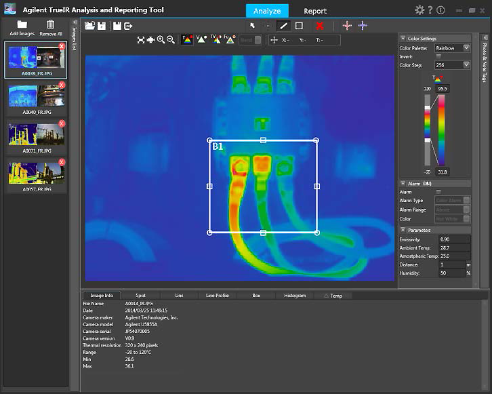Click the Remove All trash icon
This screenshot has width=492, height=394.
pyautogui.click(x=50, y=25)
